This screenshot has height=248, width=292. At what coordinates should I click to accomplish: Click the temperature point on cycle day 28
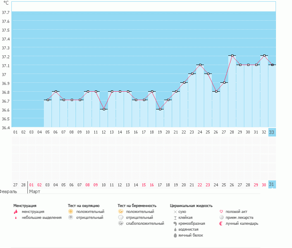pyautogui.click(x=232, y=56)
